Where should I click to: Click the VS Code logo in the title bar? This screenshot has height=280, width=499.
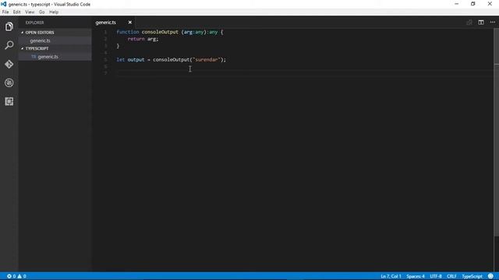pos(3,4)
